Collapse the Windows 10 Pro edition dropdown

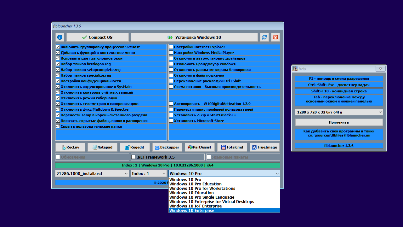click(x=224, y=173)
